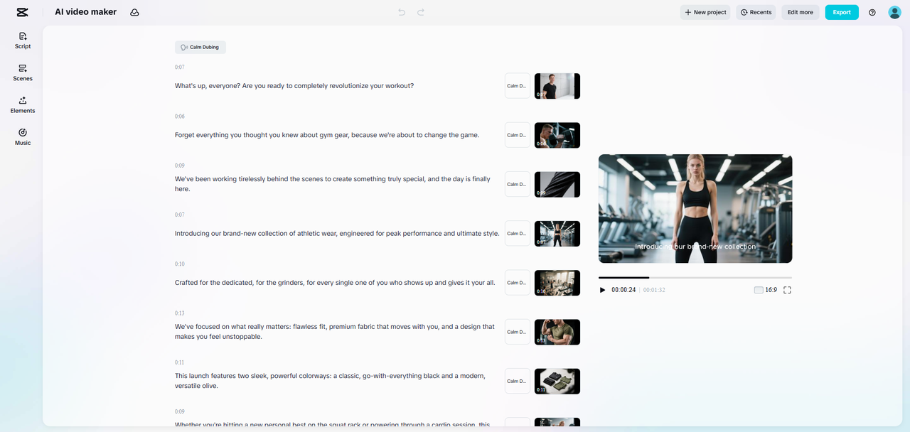Image resolution: width=910 pixels, height=432 pixels.
Task: Click the Undo arrow icon
Action: [401, 12]
